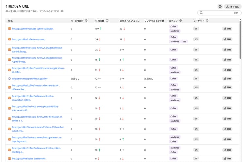Open issue-4/preserving URL link
Screen dimensions: 245x162
(x=37, y=60)
